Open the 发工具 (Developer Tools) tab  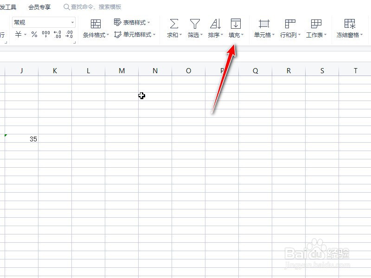point(8,7)
